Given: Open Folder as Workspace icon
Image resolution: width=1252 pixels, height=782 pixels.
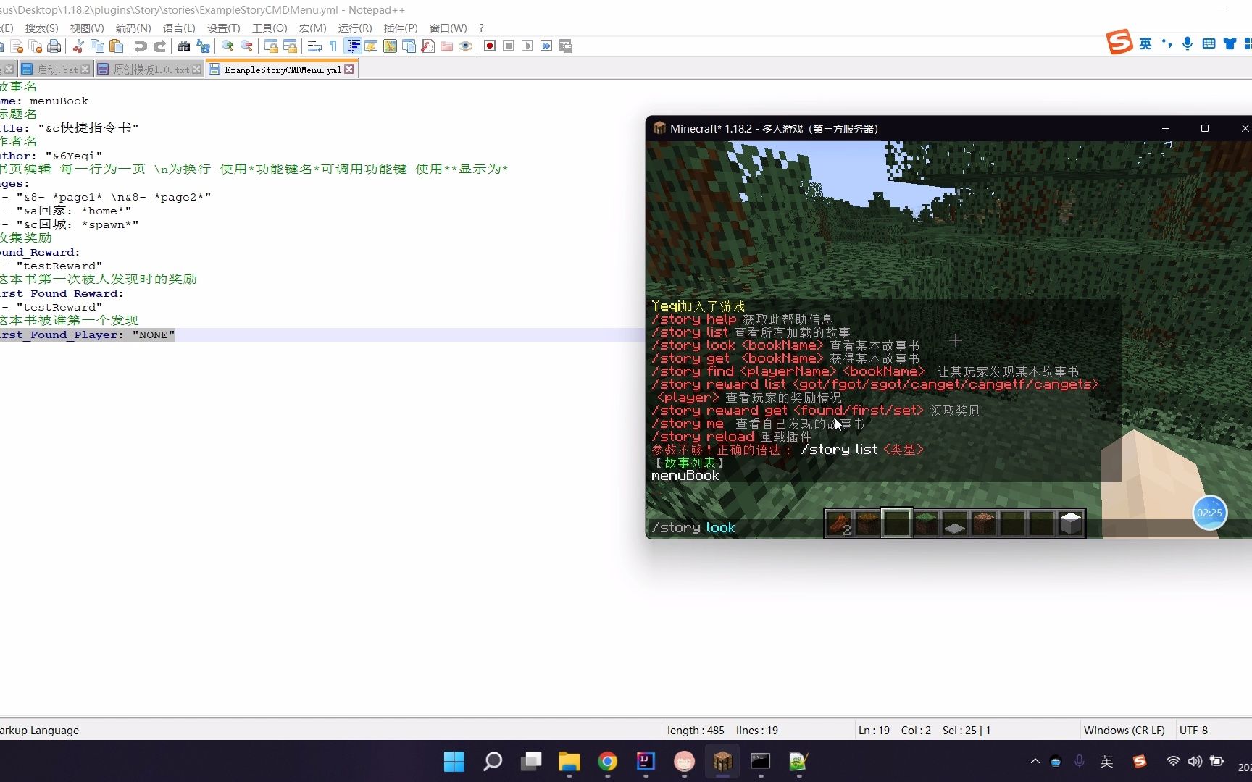Looking at the screenshot, I should pos(446,46).
